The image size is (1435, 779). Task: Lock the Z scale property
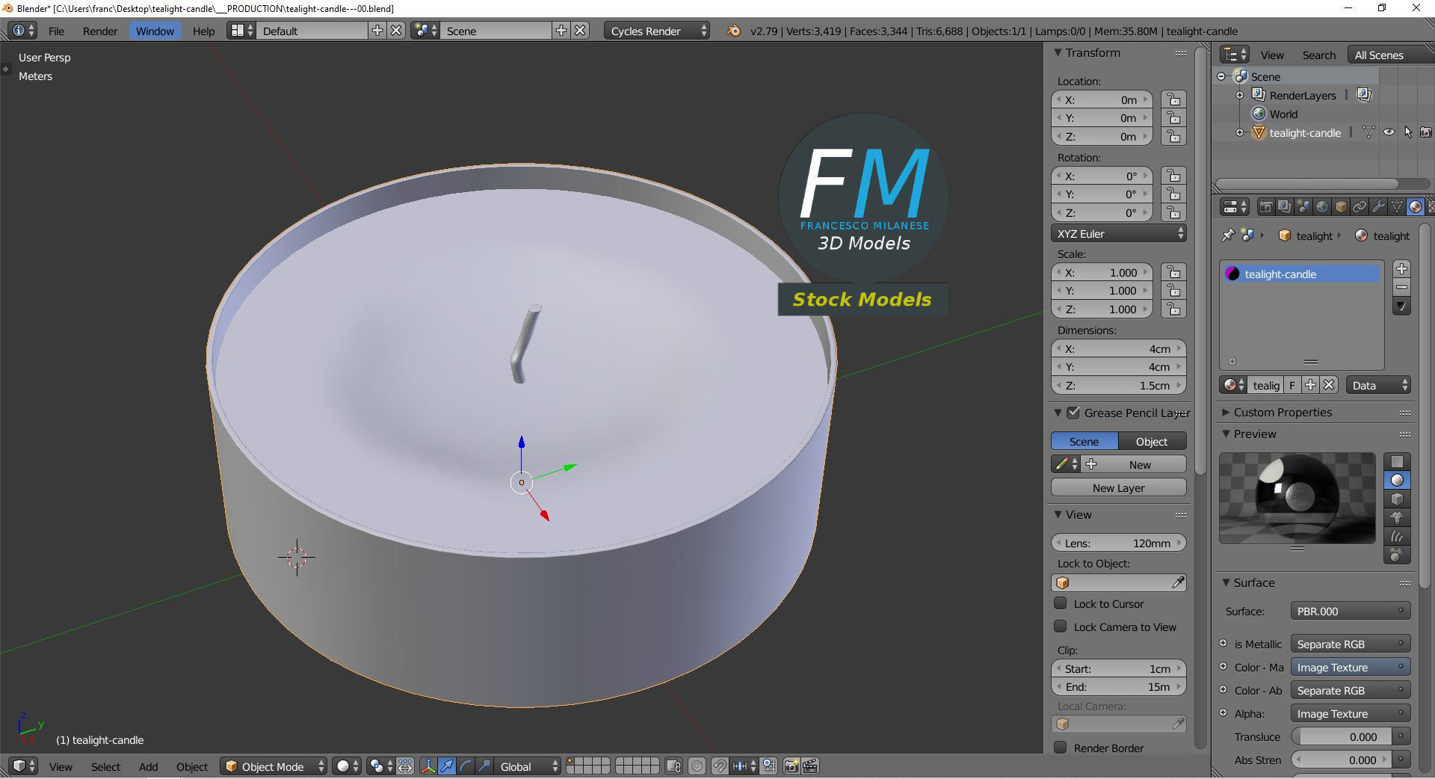(x=1173, y=310)
